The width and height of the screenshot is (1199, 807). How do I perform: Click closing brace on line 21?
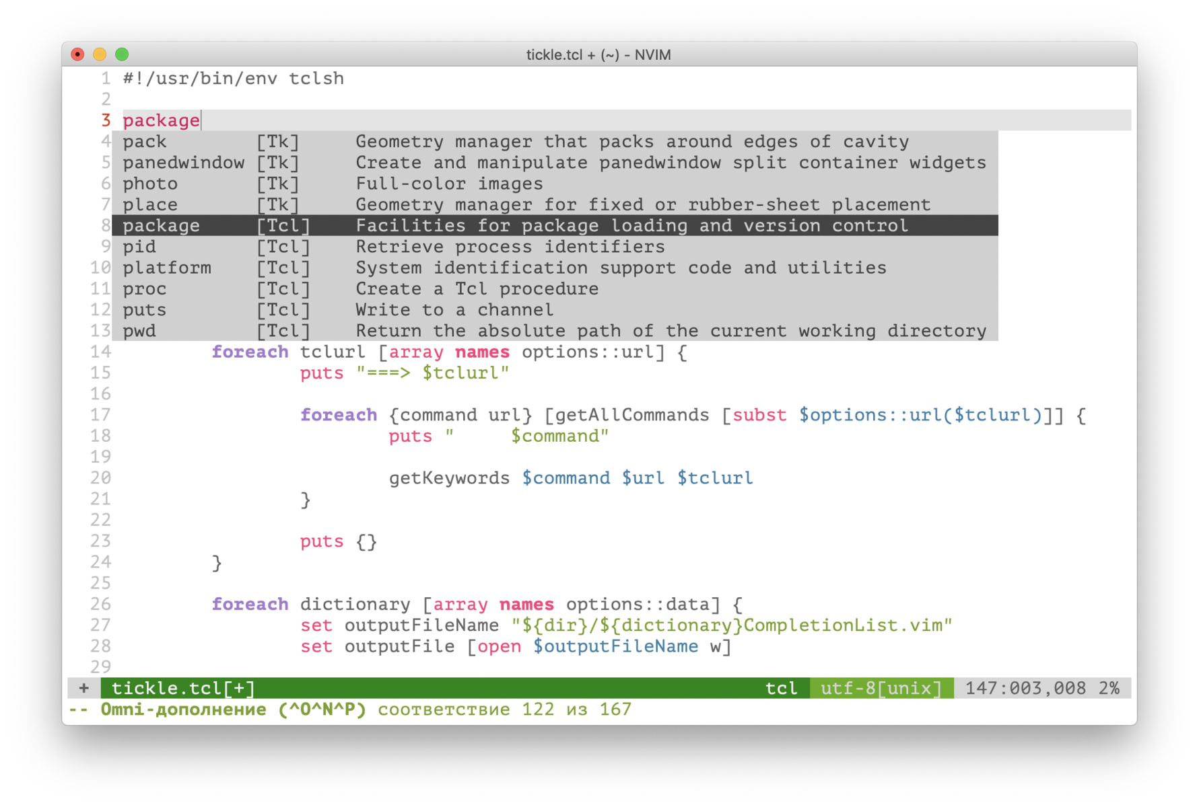click(306, 500)
